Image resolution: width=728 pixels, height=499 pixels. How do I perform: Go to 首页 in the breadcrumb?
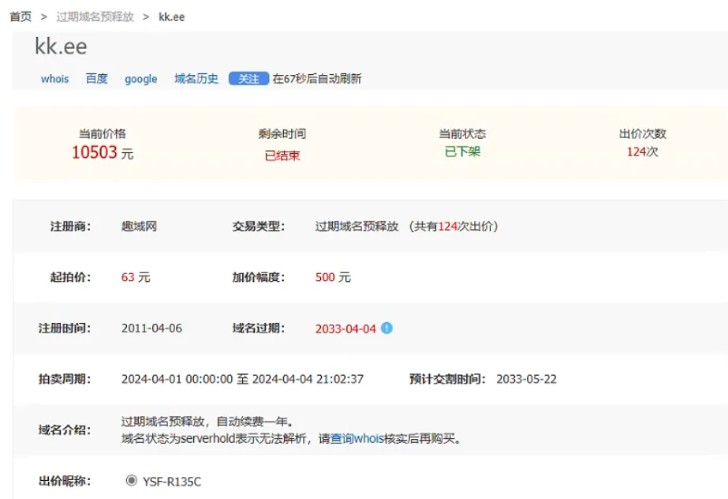pyautogui.click(x=21, y=17)
